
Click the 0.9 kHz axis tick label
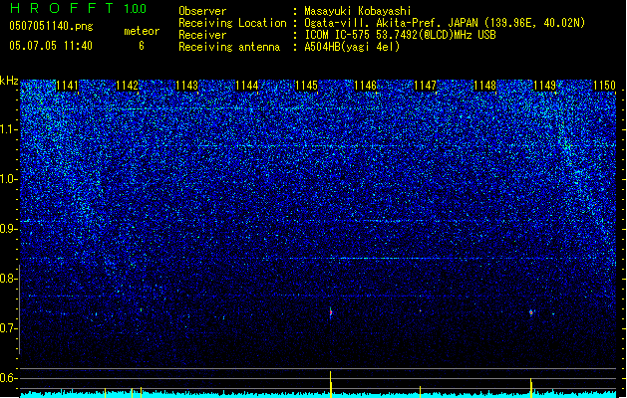coord(8,229)
